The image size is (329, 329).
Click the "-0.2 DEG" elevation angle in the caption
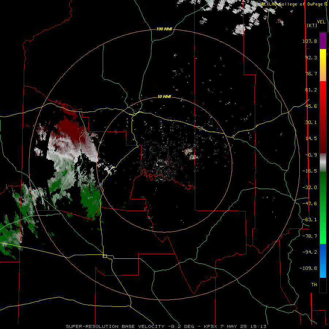point(181,326)
